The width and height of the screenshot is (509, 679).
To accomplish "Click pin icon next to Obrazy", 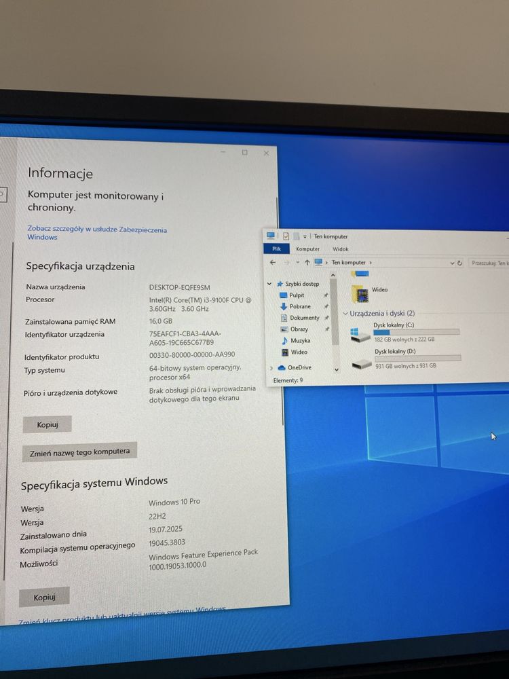I will click(327, 329).
